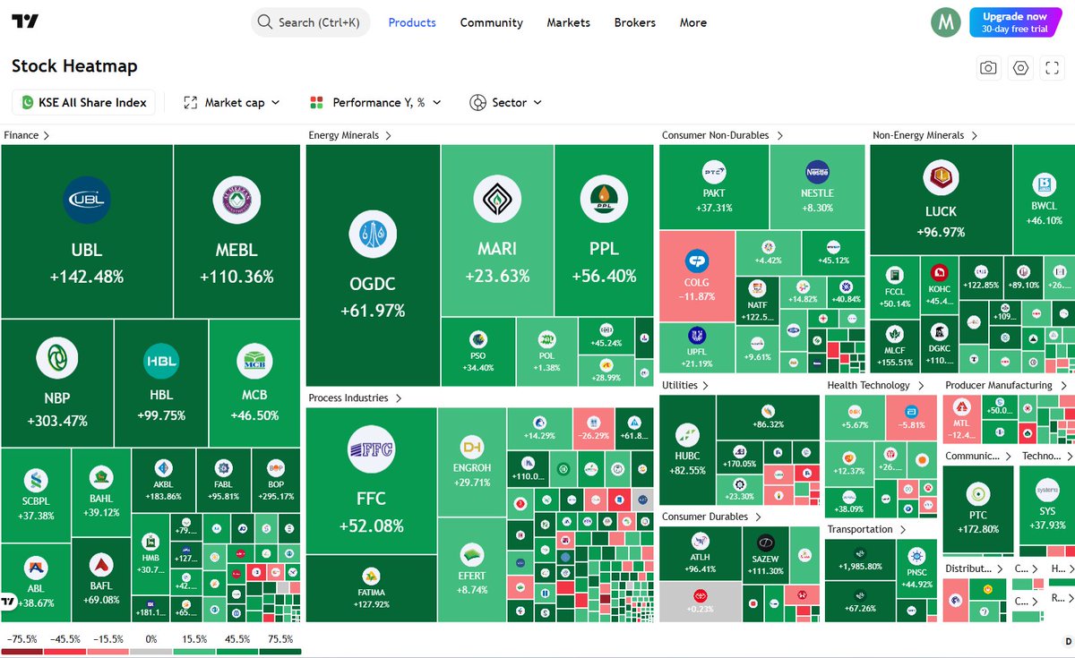Screen dimensions: 1075x658
Task: Open the FATIMA +127.92% tile
Action: point(372,588)
